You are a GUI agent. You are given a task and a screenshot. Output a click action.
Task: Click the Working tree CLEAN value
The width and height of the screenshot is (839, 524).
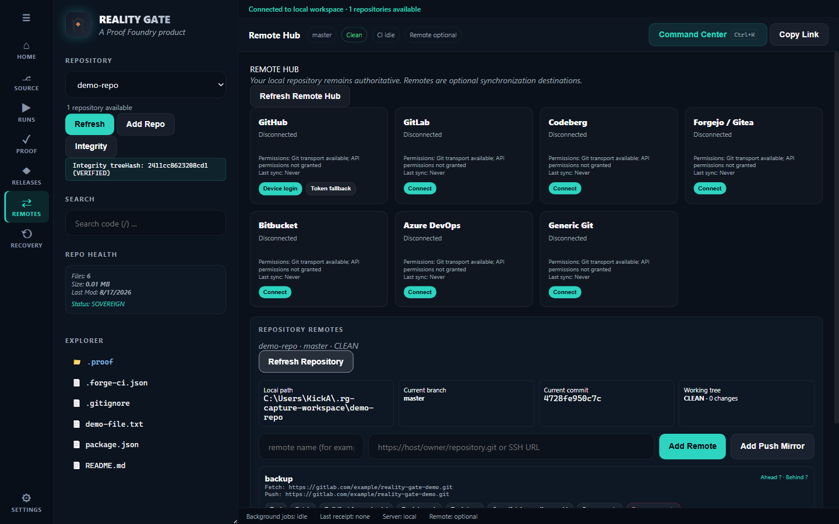click(x=710, y=399)
